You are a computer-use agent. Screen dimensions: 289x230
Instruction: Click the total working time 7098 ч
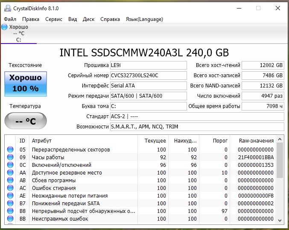click(263, 106)
